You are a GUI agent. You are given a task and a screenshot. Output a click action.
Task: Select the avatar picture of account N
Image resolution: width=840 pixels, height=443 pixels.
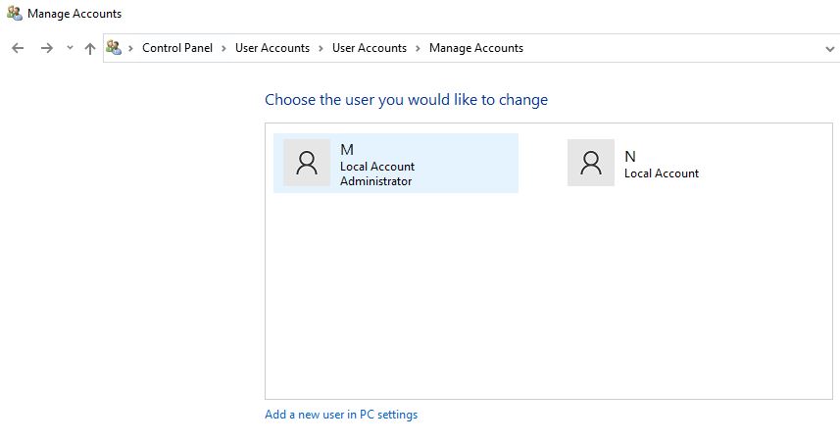click(591, 163)
